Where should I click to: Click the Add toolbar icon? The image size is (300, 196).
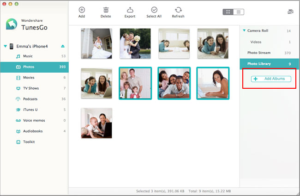tap(82, 10)
